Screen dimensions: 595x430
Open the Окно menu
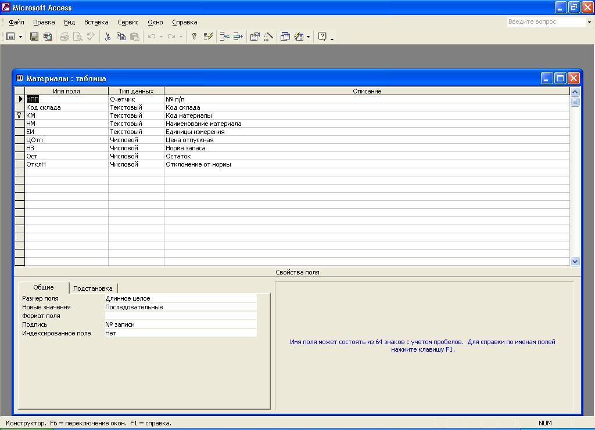point(155,22)
